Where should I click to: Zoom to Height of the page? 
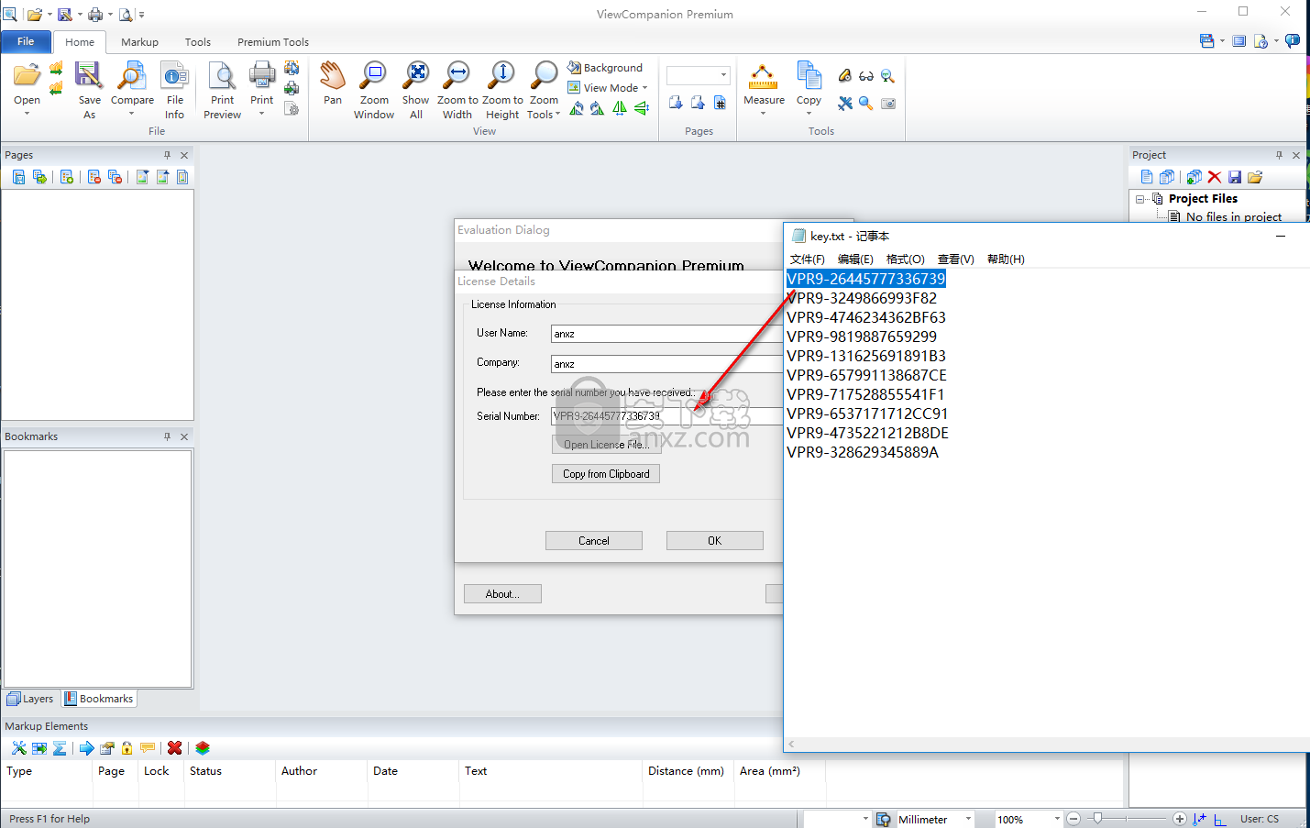pos(502,90)
